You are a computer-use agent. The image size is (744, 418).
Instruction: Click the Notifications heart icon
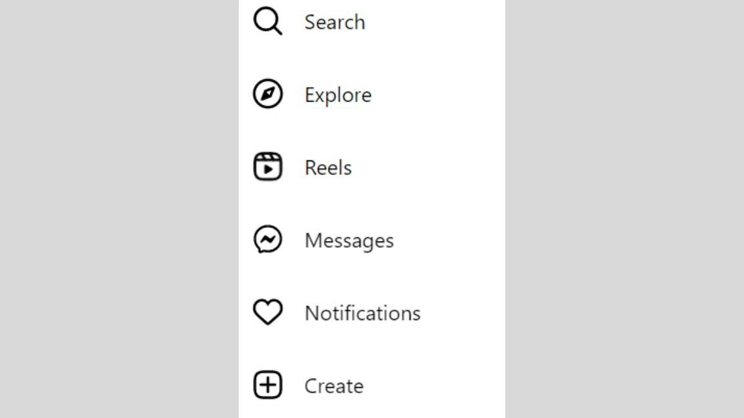267,313
